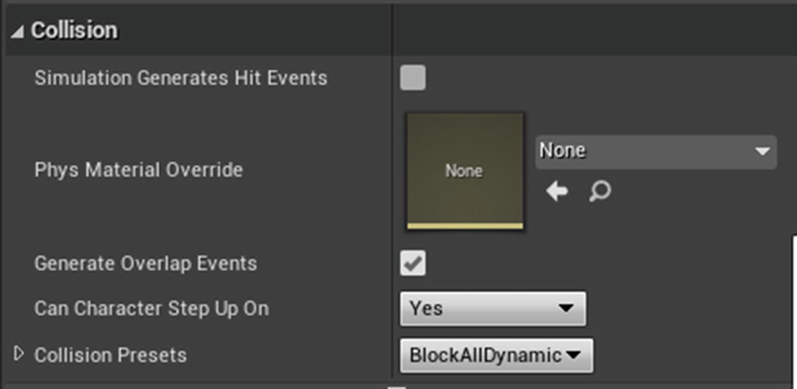Select the Collision Presets row label
This screenshot has height=389, width=797.
point(110,355)
